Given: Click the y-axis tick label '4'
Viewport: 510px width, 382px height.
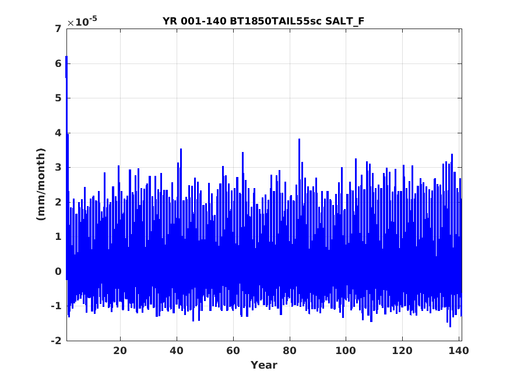Looking at the screenshot, I should [58, 133].
